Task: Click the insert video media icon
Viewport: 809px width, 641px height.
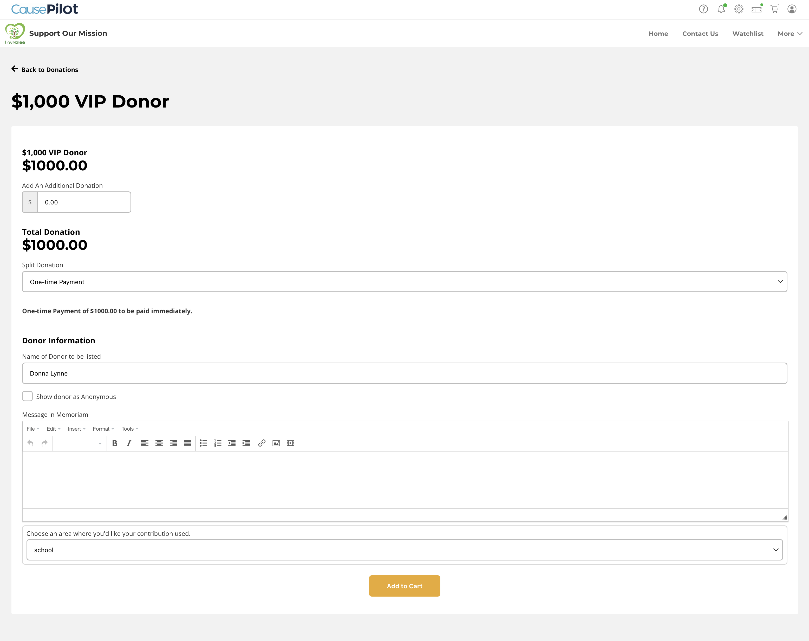Action: click(290, 443)
